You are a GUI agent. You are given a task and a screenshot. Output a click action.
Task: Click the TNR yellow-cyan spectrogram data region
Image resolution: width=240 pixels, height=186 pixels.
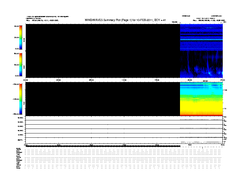201,99
